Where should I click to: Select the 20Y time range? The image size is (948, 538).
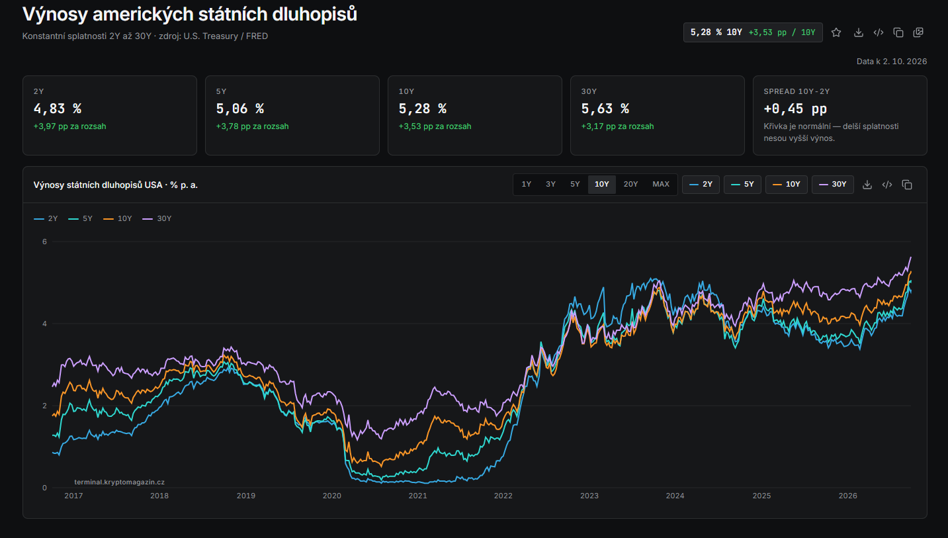click(x=631, y=185)
